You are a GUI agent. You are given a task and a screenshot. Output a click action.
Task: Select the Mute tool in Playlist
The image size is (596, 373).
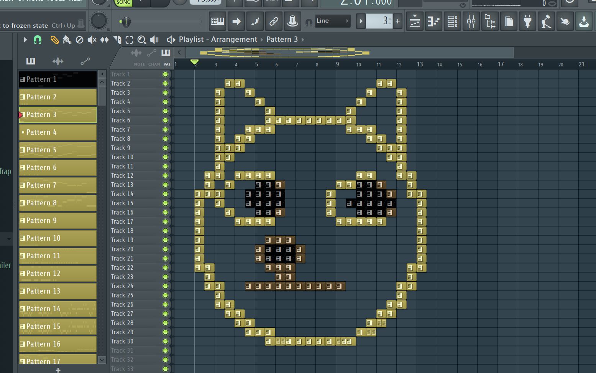92,40
